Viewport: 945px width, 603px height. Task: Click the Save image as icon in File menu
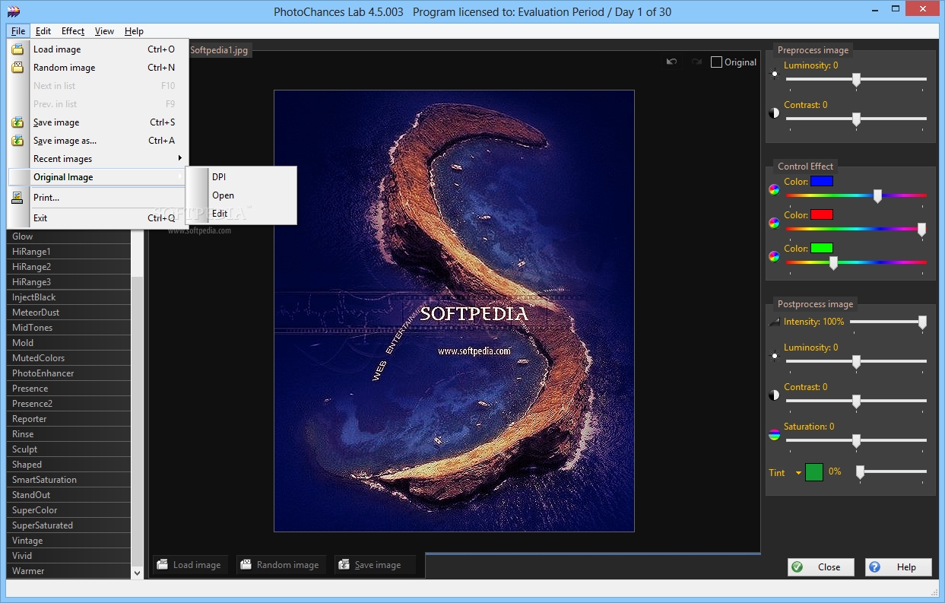17,141
